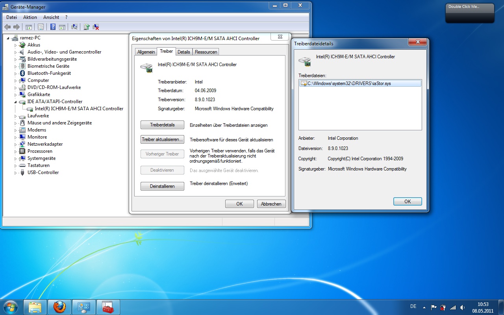
Task: Select the Prozessoren chip icon in tree
Action: tap(23, 151)
